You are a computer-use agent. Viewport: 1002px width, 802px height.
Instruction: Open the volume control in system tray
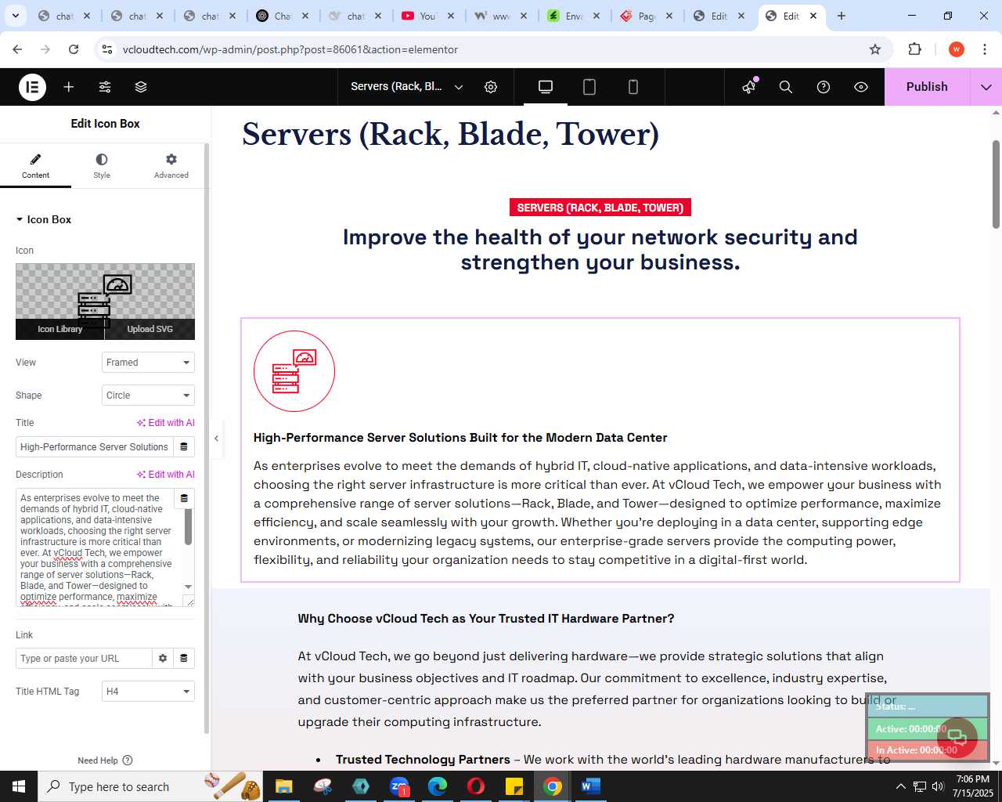(938, 786)
